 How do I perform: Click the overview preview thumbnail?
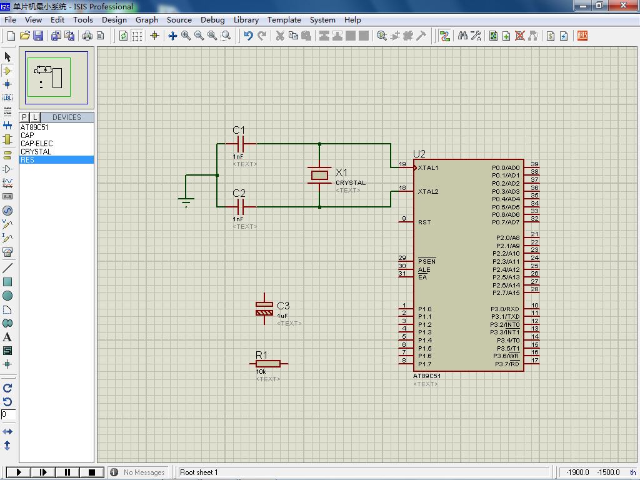point(57,78)
